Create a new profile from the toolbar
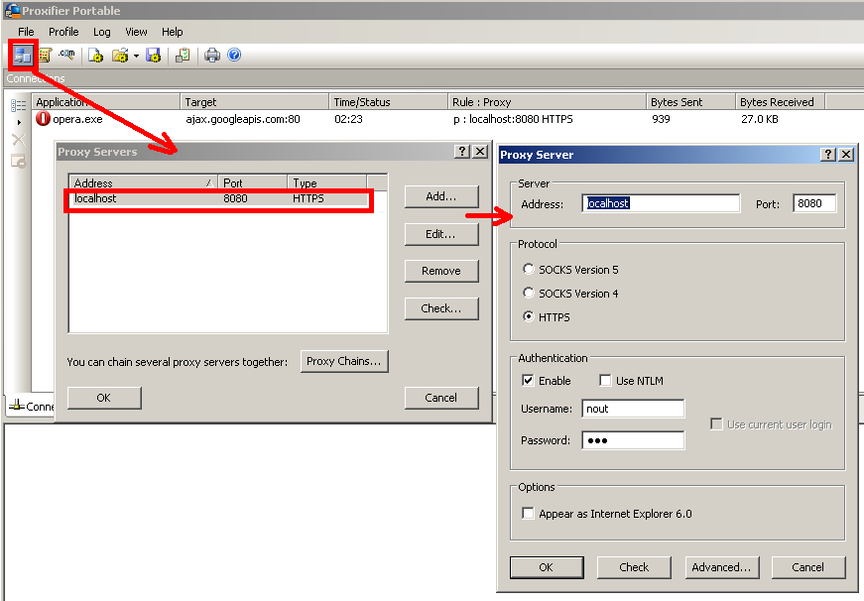864x601 pixels. 96,56
